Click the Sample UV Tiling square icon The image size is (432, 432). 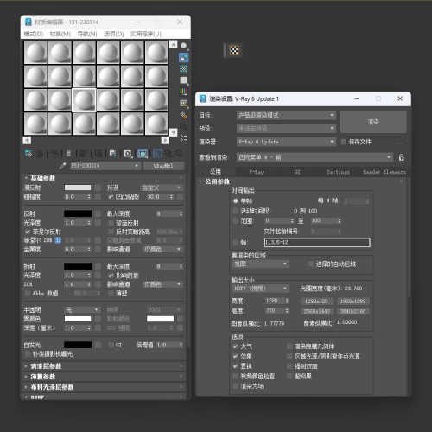[183, 80]
